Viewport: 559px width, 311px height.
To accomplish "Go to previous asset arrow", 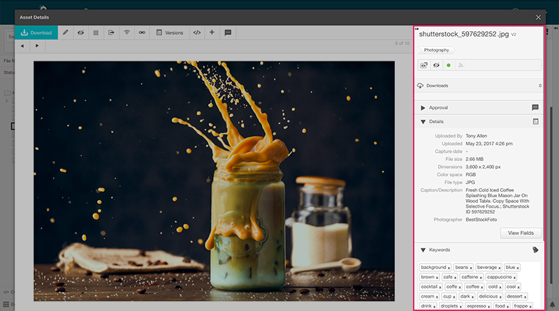I will (x=22, y=46).
